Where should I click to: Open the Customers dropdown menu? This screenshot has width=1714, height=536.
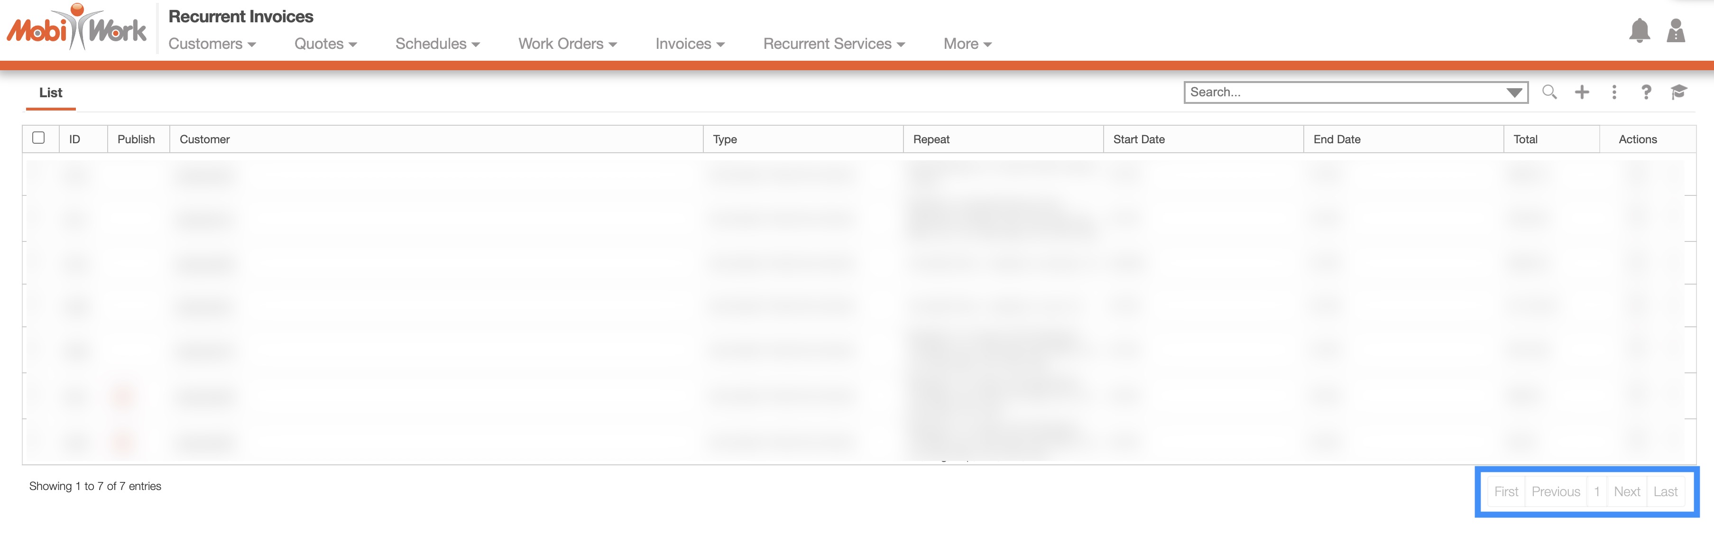coord(212,44)
